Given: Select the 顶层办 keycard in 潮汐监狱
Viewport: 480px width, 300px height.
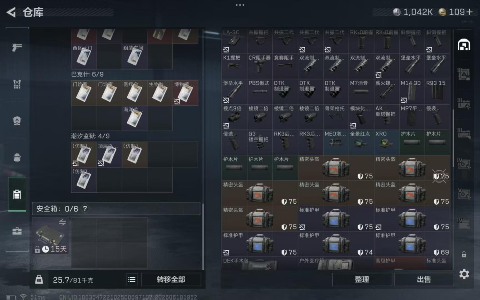Looking at the screenshot, I should tap(109, 154).
